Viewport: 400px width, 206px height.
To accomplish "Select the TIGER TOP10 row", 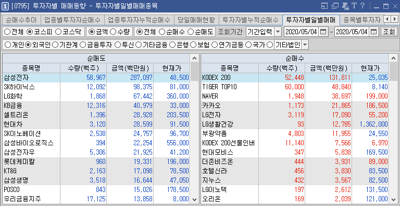I will click(295, 87).
